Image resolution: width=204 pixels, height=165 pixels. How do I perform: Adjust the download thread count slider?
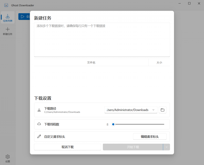tap(113, 124)
